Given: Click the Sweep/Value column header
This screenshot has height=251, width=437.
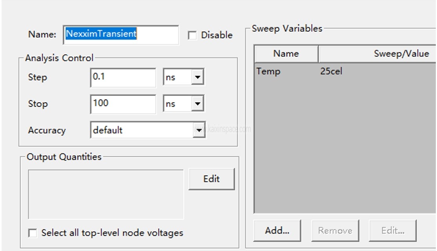Looking at the screenshot, I should (x=392, y=54).
